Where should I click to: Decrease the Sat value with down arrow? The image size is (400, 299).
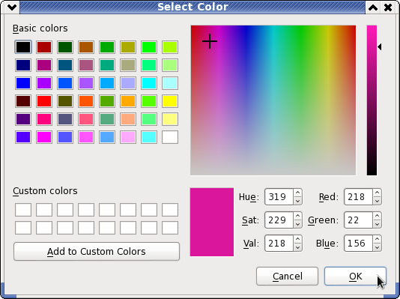click(x=297, y=224)
